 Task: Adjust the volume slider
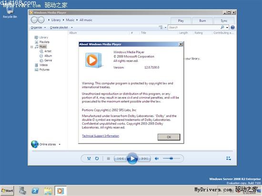click(x=171, y=158)
